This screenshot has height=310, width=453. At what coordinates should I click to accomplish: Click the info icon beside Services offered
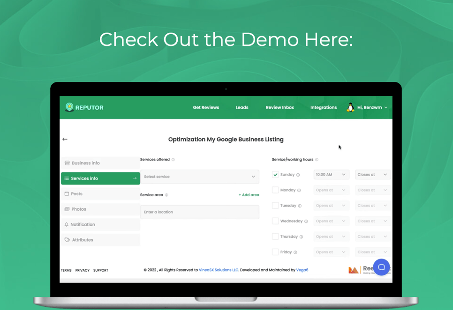click(x=173, y=160)
